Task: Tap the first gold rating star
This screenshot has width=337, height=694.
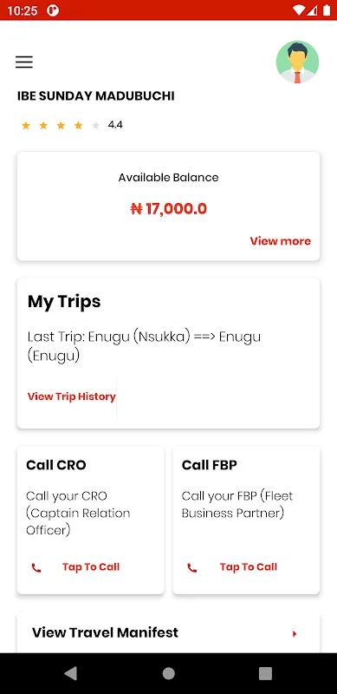Action: tap(26, 126)
